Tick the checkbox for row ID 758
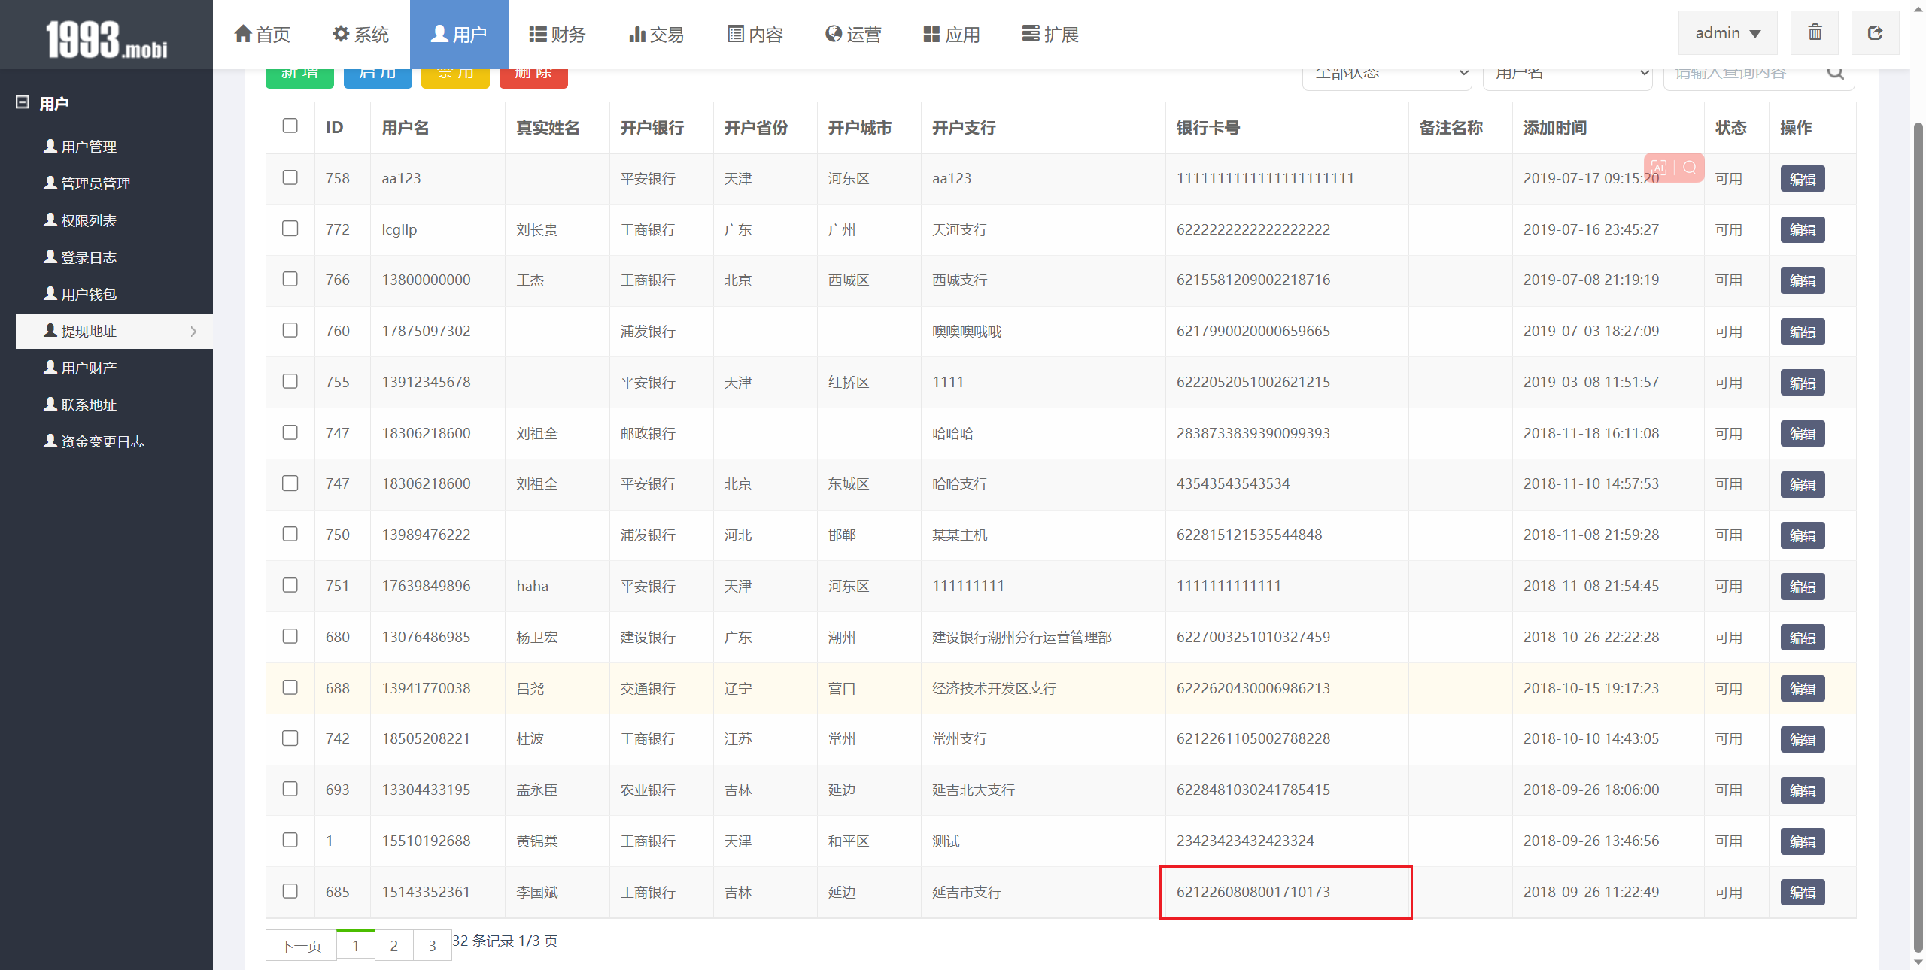The width and height of the screenshot is (1926, 970). pyautogui.click(x=290, y=177)
